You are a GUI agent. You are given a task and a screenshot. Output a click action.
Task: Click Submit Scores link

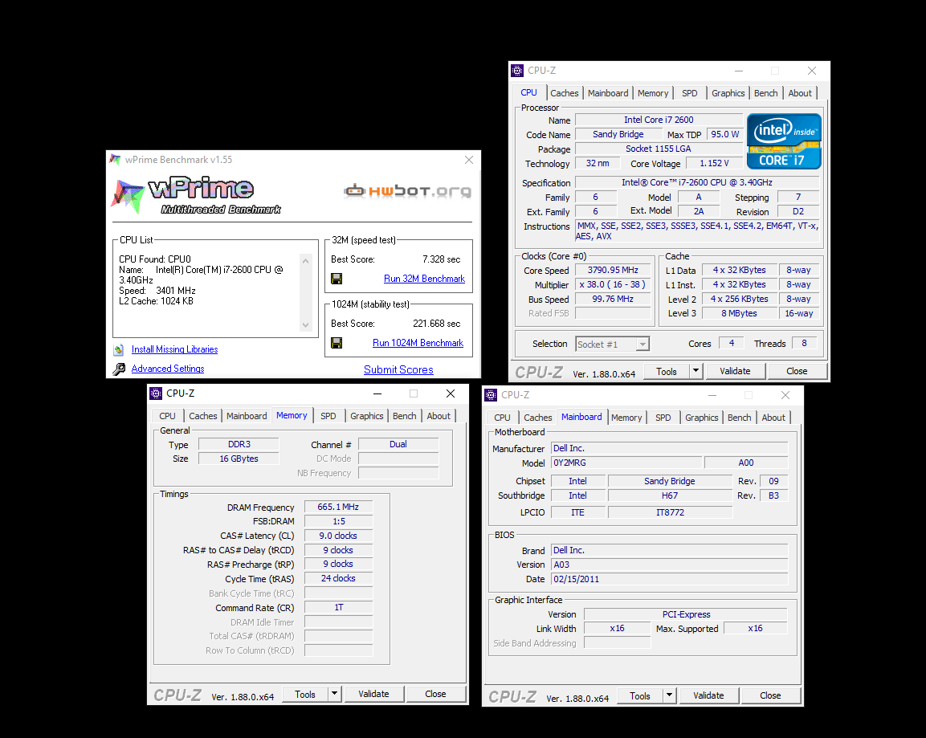pos(398,369)
